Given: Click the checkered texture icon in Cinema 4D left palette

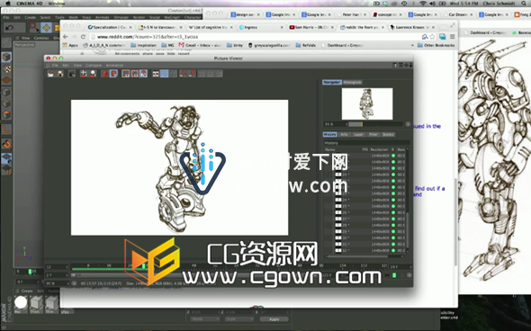Looking at the screenshot, I should tap(7, 68).
